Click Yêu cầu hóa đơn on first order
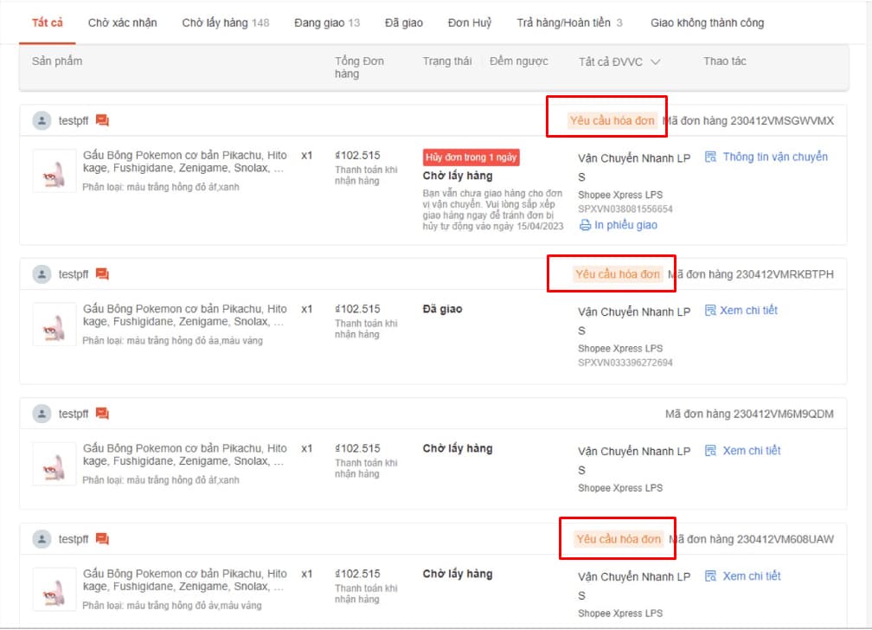The width and height of the screenshot is (872, 630). coord(612,121)
